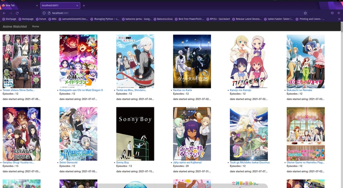Click the Tensei shitara Slime poster image
This screenshot has height=188, width=343.
[x=21, y=61]
